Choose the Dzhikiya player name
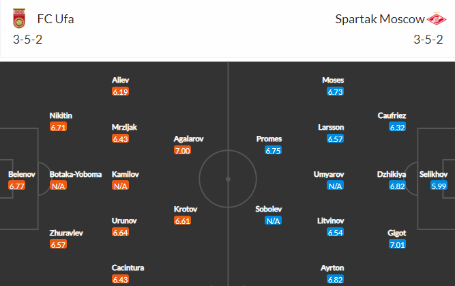Screen dimensions: 455x286 [x=392, y=174]
